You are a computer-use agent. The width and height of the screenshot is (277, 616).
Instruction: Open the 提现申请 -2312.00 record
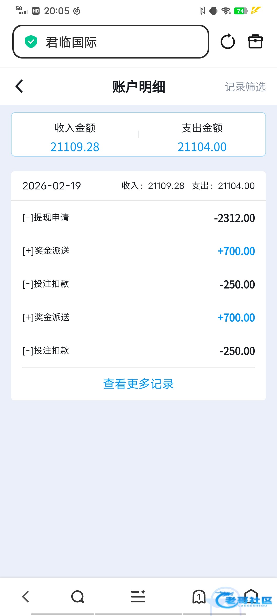coord(138,218)
